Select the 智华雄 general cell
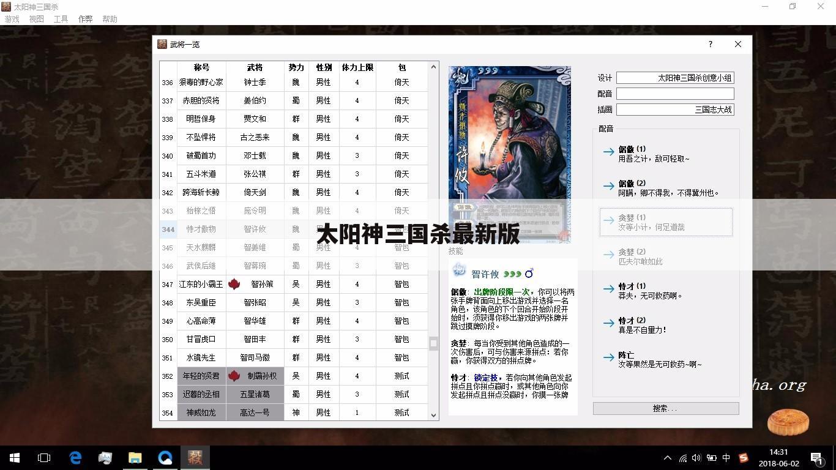Screen dimensions: 836x470 [x=255, y=321]
